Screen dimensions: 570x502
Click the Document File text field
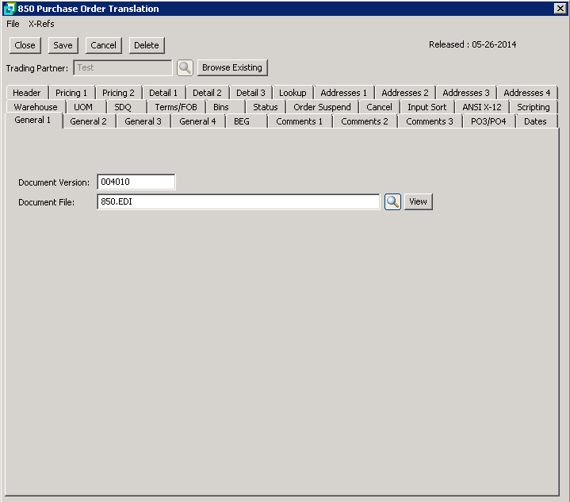[x=238, y=202]
